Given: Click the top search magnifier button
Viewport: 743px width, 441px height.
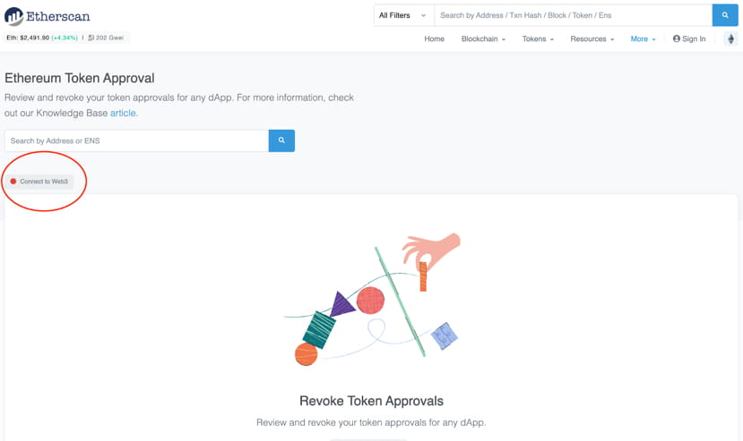Looking at the screenshot, I should [725, 15].
